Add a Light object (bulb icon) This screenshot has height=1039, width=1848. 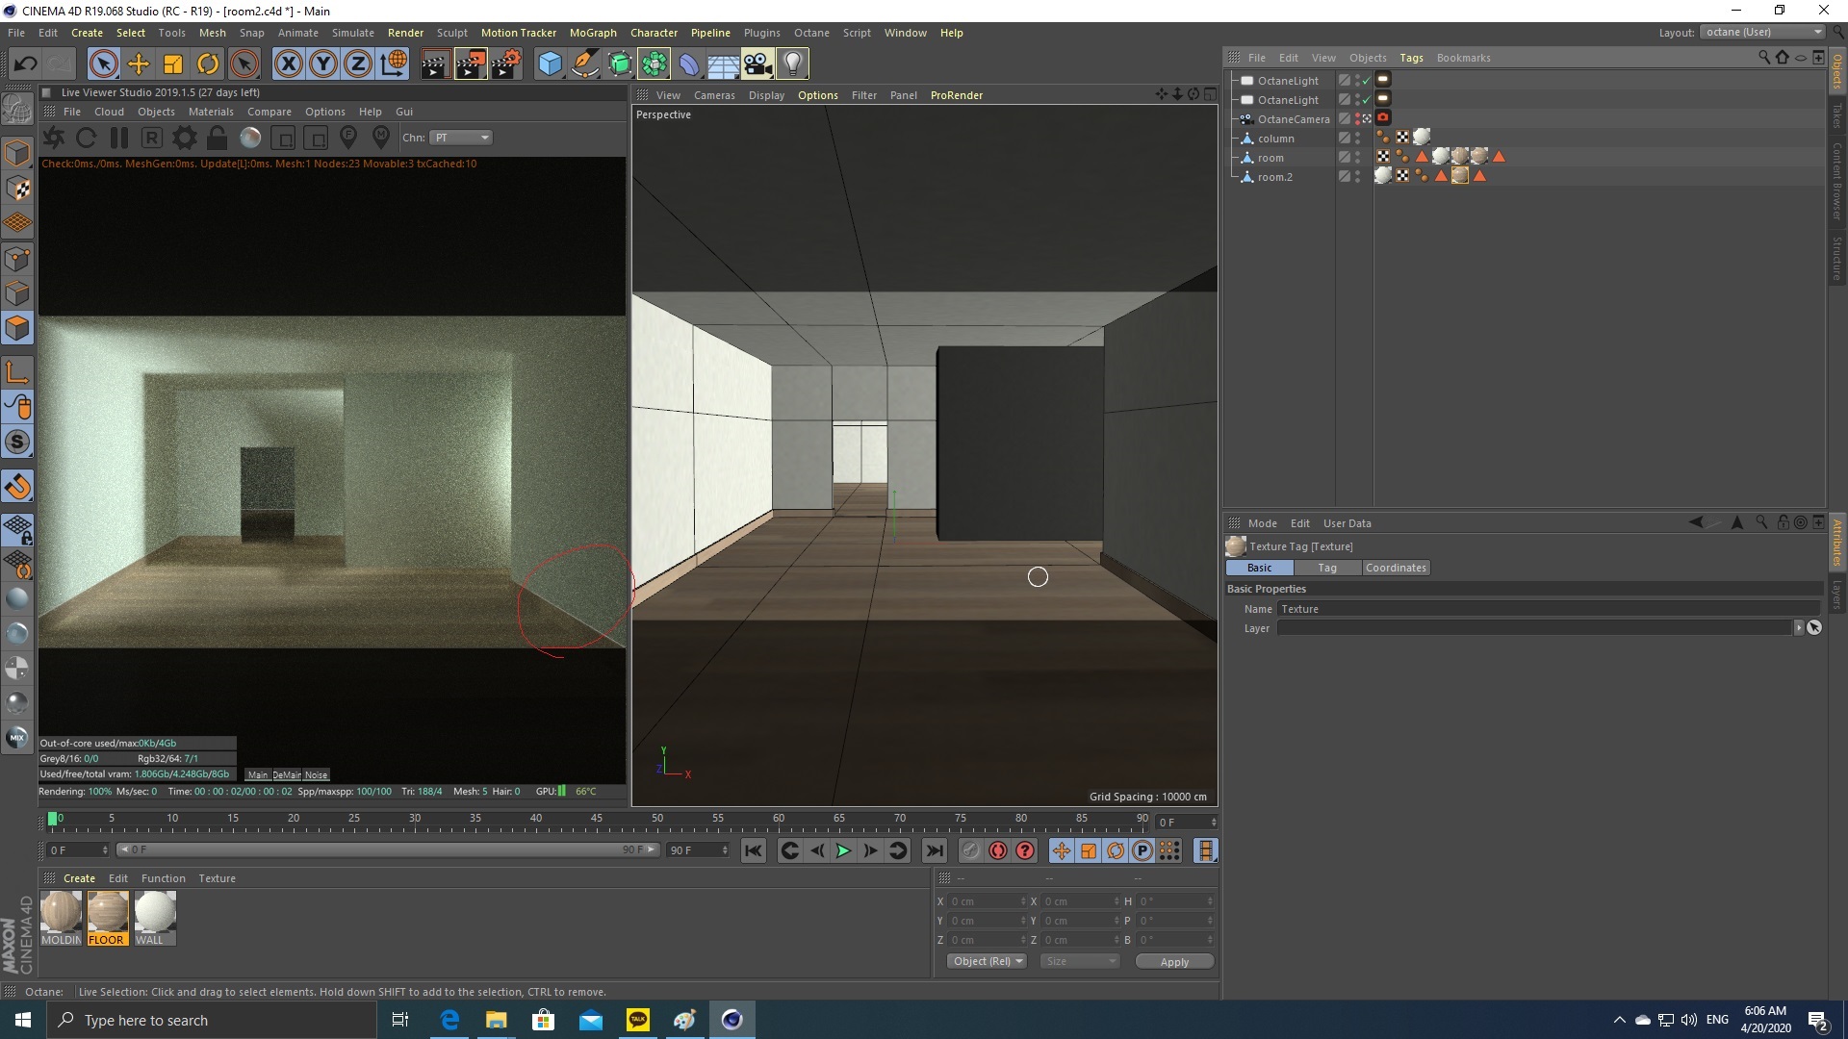(792, 64)
